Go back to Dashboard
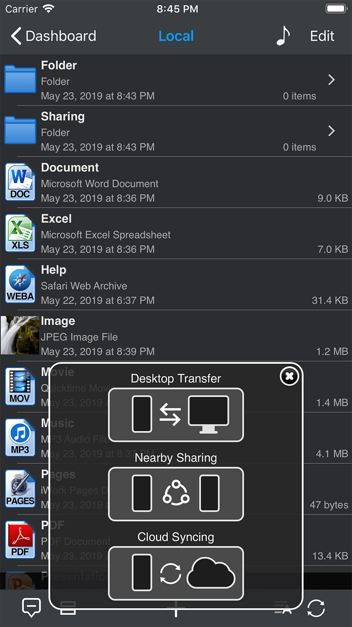 [x=54, y=36]
